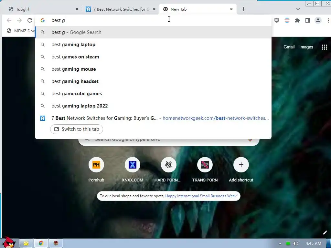The image size is (331, 248).
Task: Open the profile avatar menu
Action: (318, 20)
